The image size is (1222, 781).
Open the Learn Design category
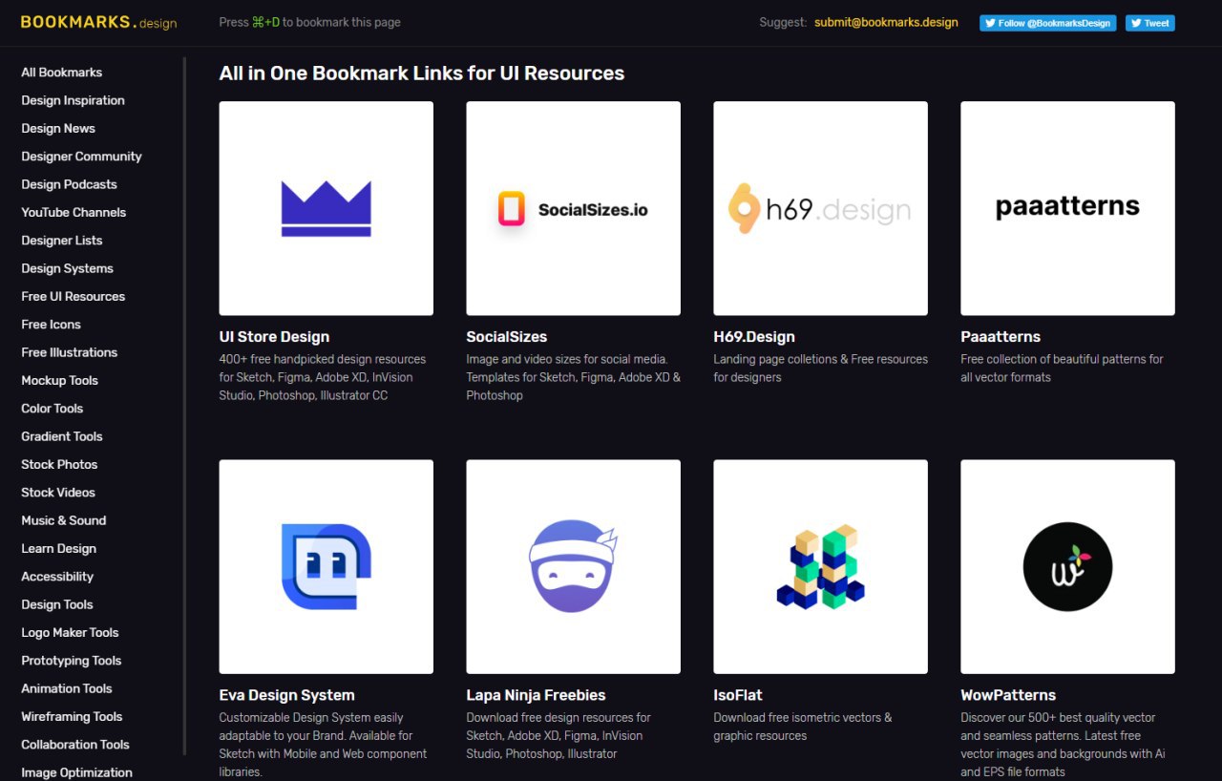[x=58, y=548]
